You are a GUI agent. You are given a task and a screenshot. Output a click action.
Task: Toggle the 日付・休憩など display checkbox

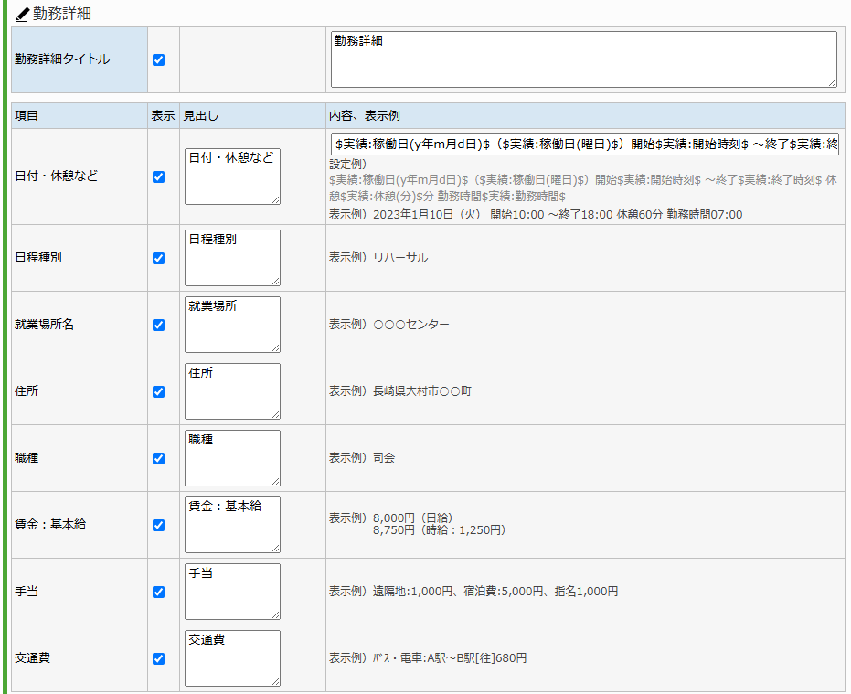tap(158, 177)
